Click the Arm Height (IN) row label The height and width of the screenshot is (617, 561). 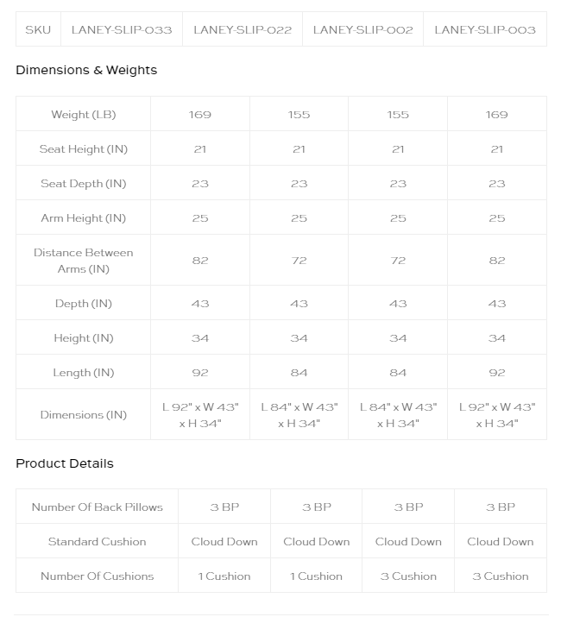tap(84, 218)
